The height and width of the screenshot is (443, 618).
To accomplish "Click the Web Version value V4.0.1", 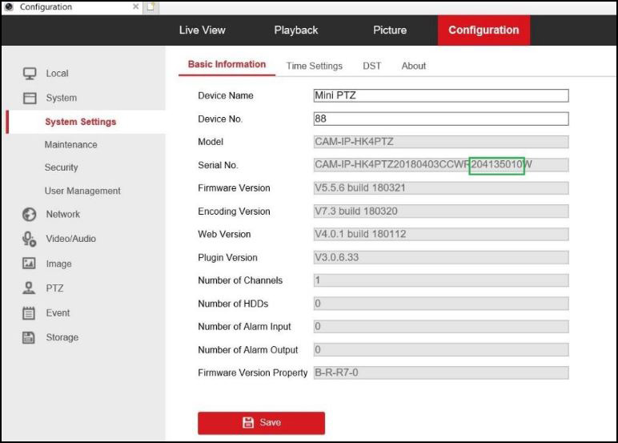I will pos(441,234).
